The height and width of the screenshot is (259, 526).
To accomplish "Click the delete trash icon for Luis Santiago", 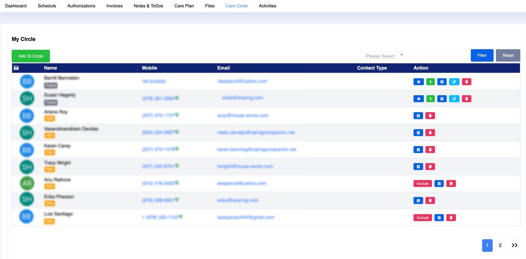I will tap(451, 218).
